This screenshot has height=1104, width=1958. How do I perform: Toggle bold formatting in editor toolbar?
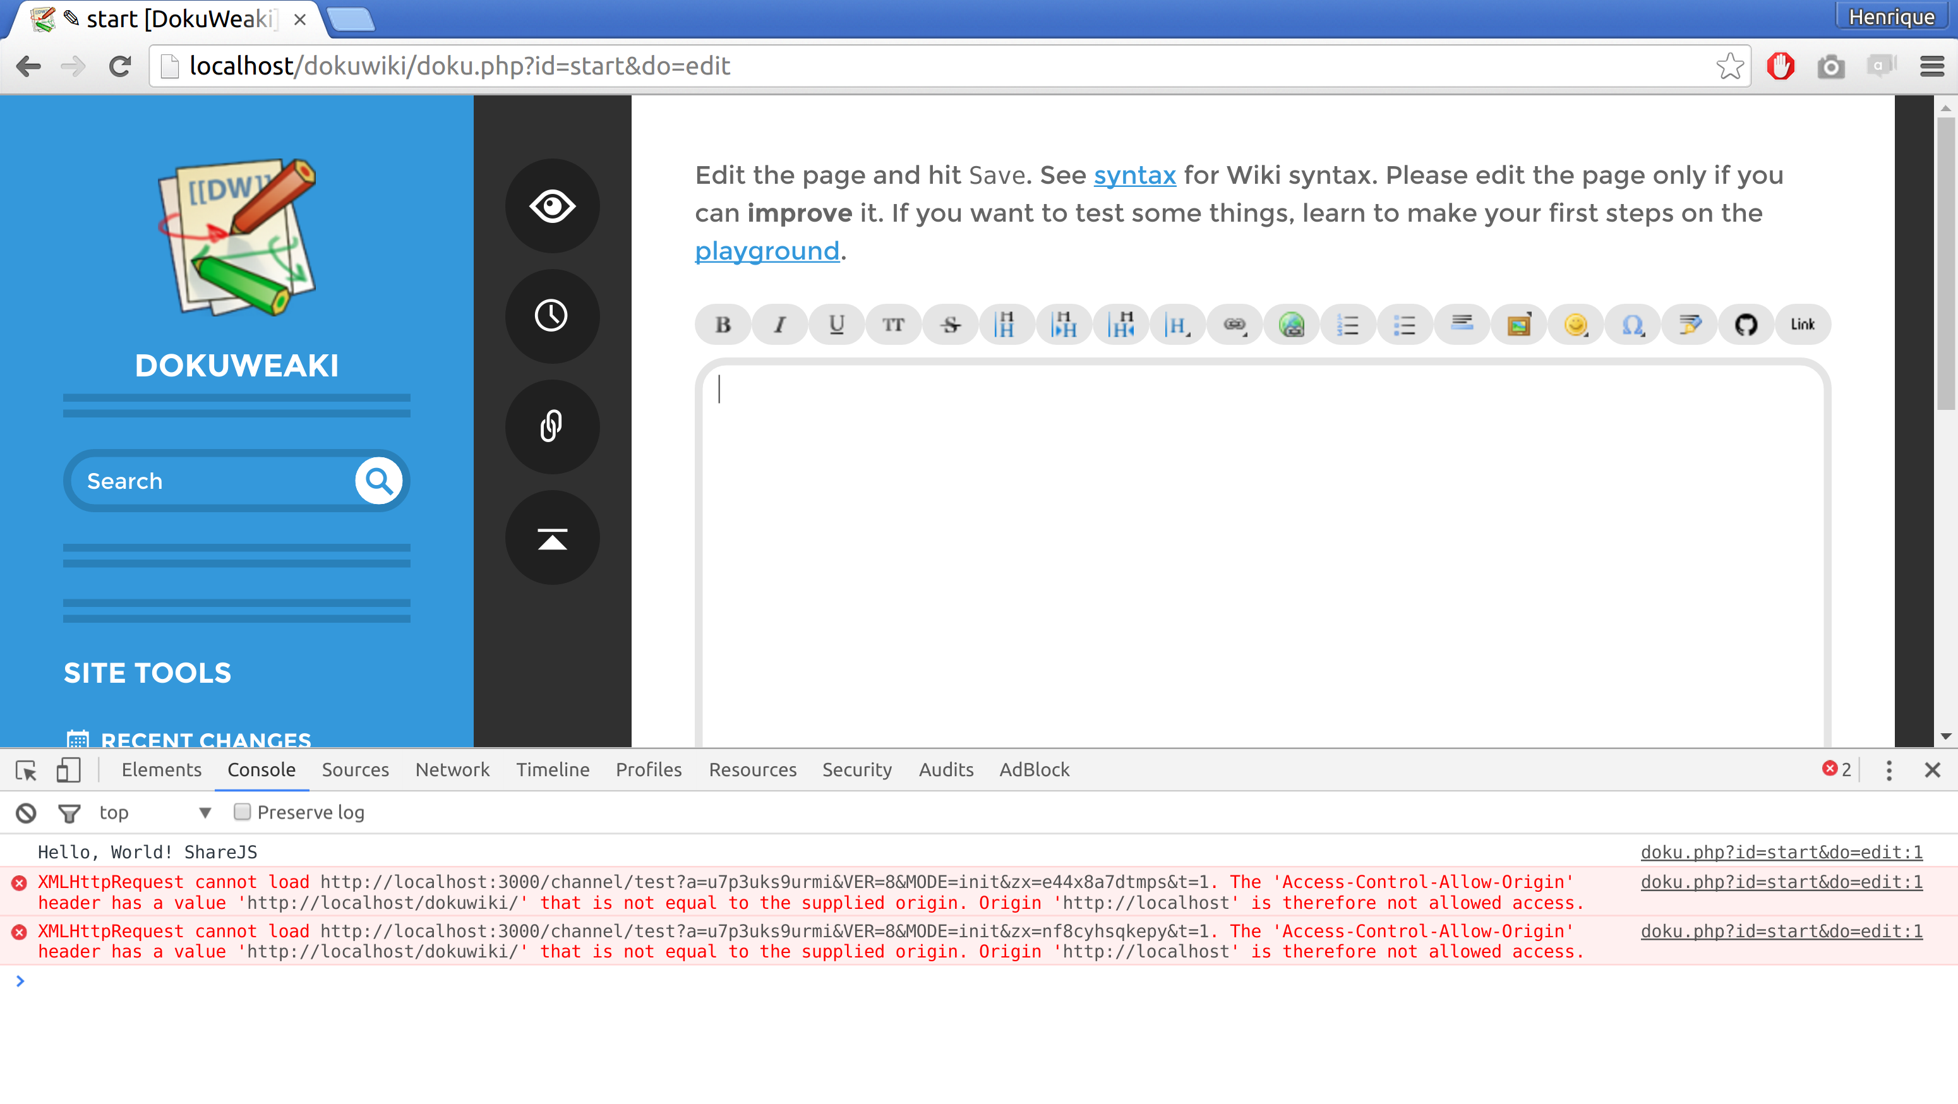[x=723, y=325]
